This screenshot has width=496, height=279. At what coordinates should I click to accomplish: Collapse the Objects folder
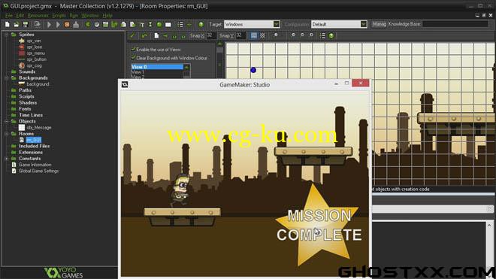(6, 121)
